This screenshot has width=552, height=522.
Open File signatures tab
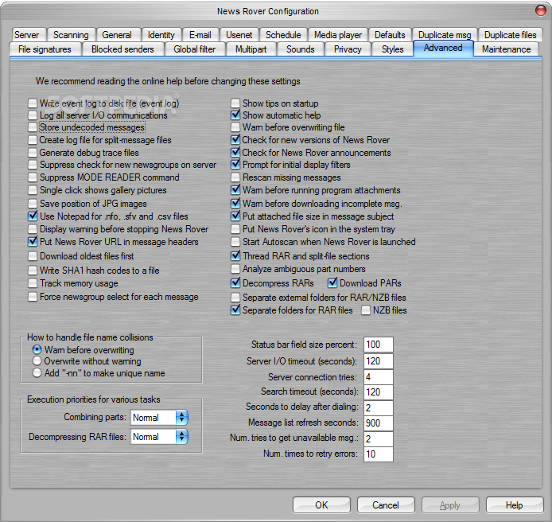point(45,49)
